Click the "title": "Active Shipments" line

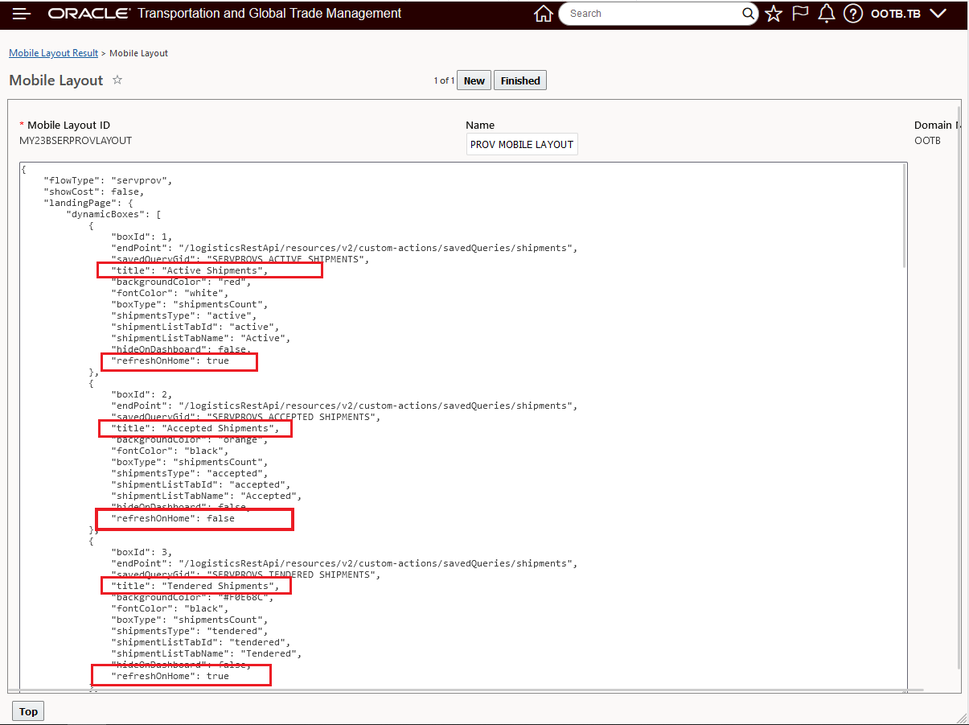(190, 270)
